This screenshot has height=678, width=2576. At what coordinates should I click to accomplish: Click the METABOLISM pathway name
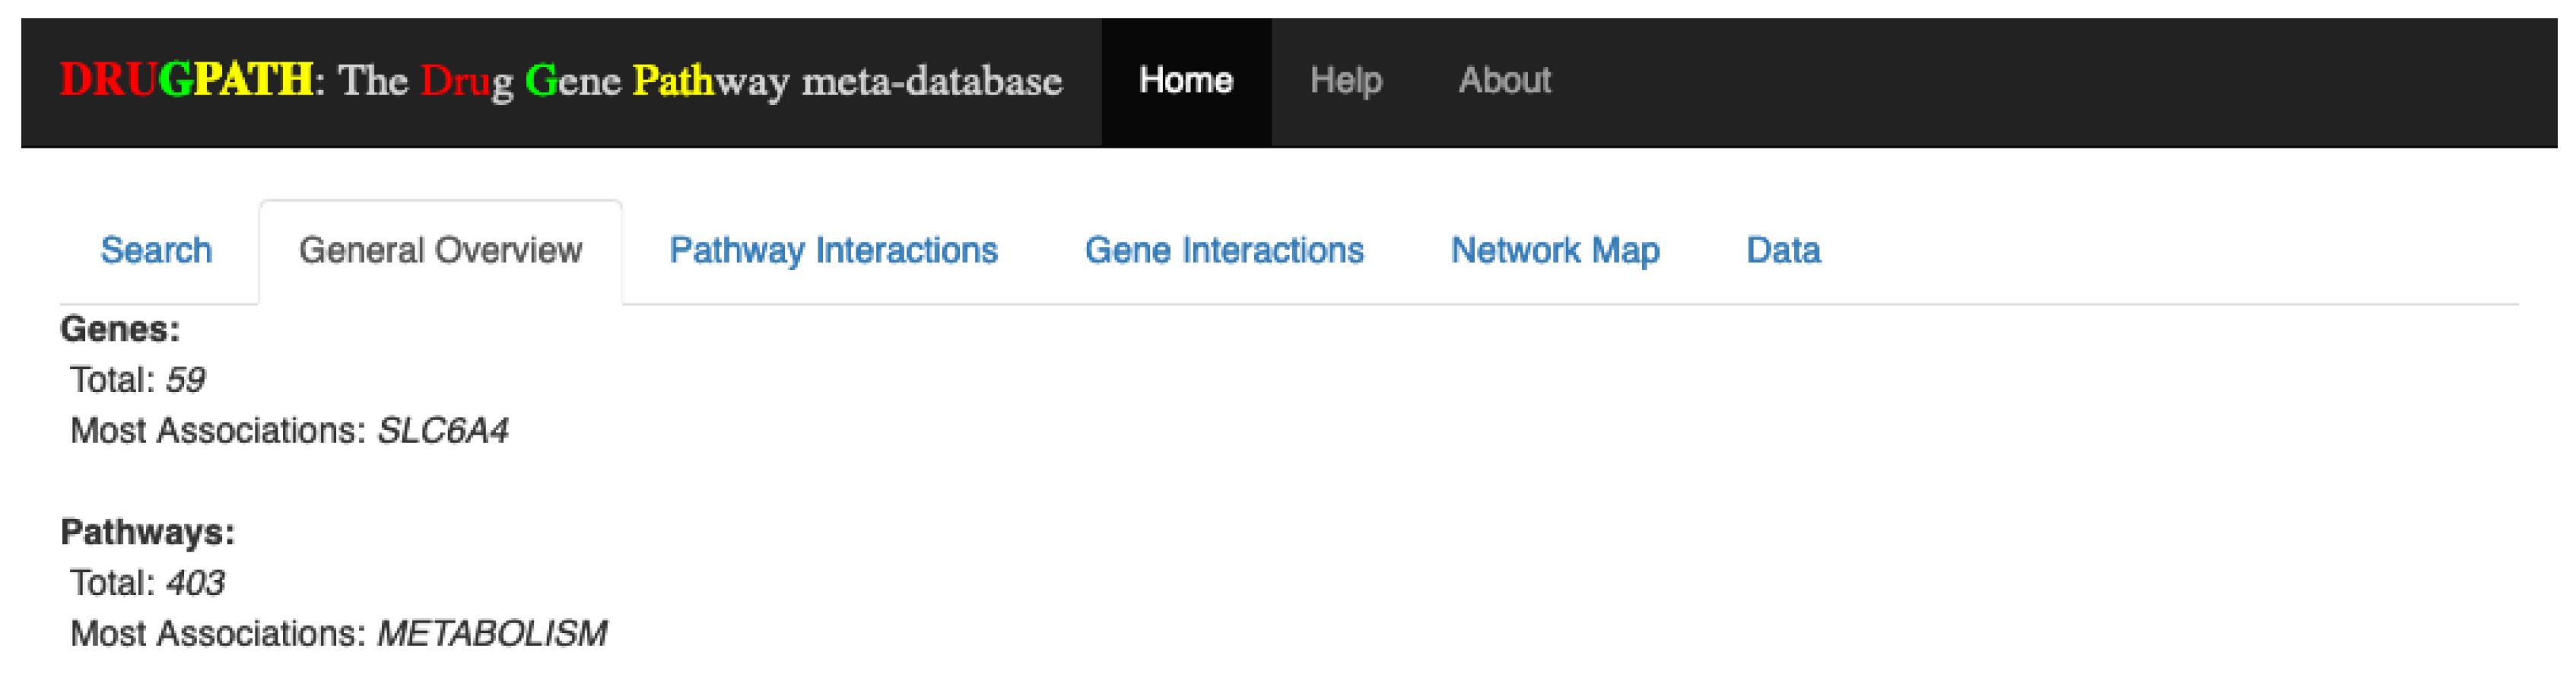[x=491, y=634]
